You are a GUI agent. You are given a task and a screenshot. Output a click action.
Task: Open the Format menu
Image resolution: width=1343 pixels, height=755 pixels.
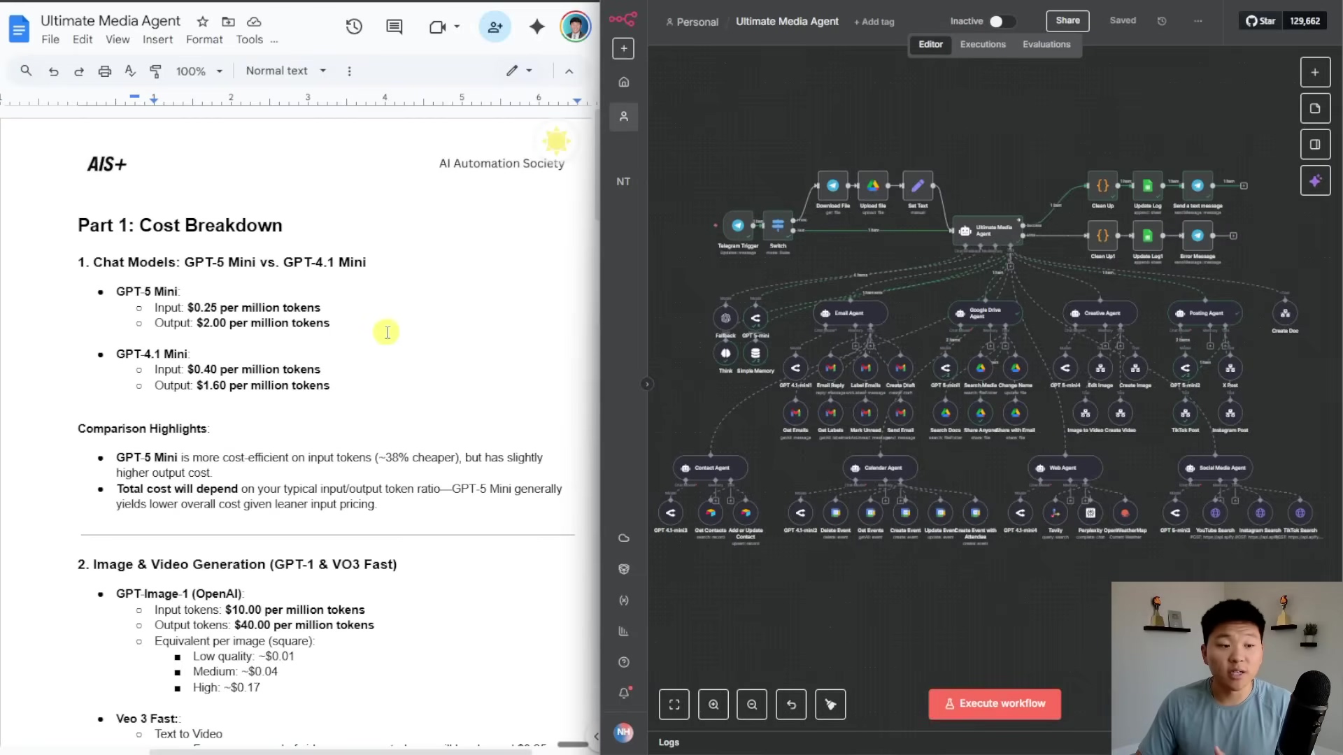204,40
